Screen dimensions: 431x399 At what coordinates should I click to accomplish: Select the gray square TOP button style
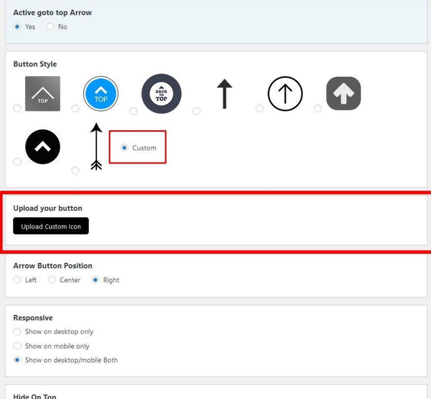(17, 109)
